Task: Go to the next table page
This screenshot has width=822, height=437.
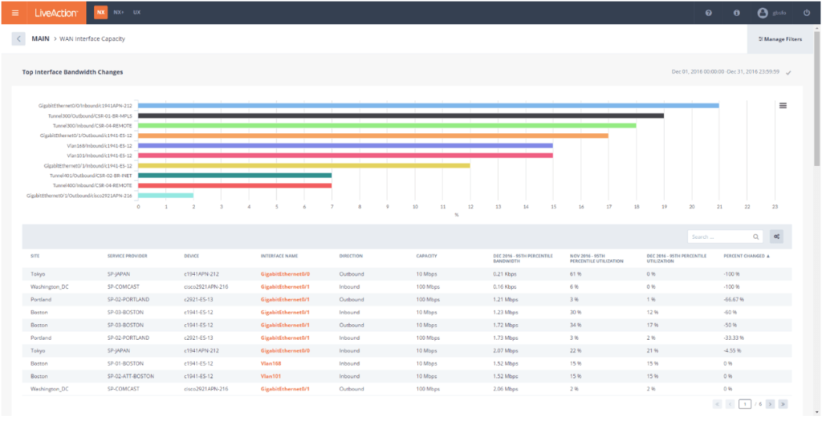Action: tap(768, 404)
